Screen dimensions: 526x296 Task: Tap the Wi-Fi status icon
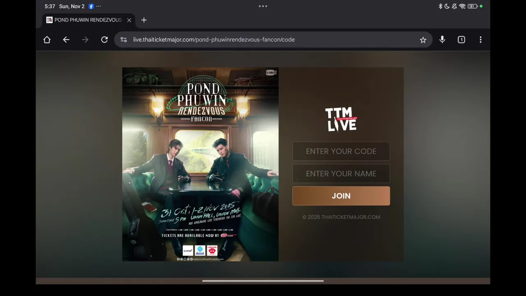coord(462,6)
